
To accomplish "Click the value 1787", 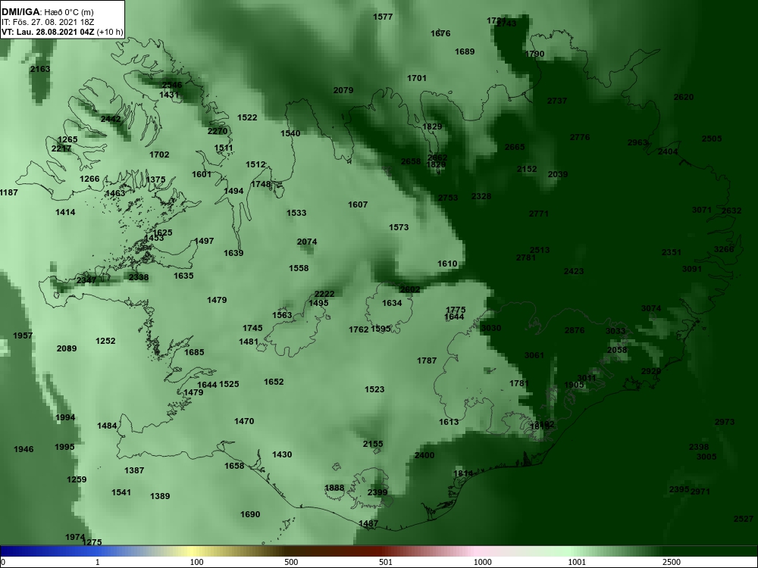I will pyautogui.click(x=427, y=360).
